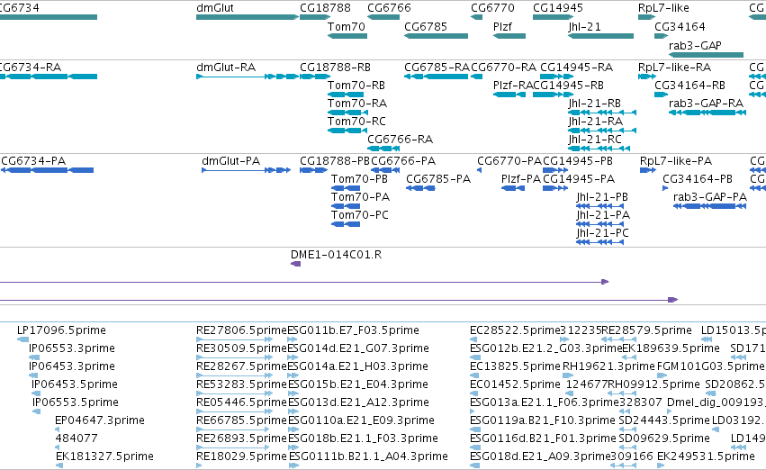Click the Tom70-RB transcript
This screenshot has height=470, width=766.
[346, 95]
